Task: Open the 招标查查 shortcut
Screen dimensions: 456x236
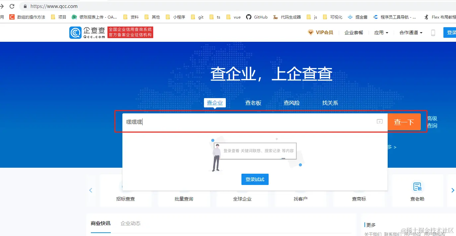Action: pos(126,199)
